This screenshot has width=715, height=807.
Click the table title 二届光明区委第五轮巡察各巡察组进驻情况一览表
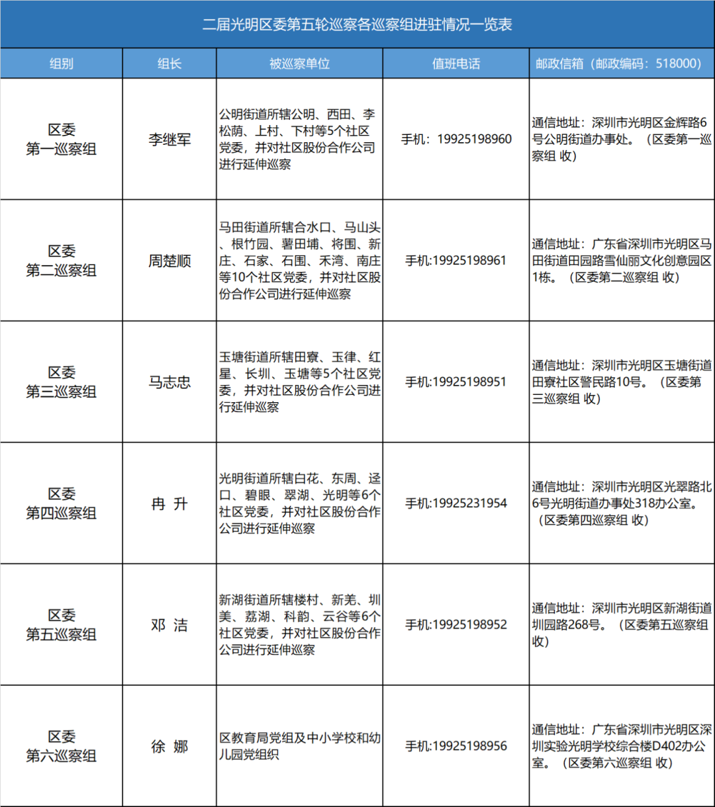358,26
